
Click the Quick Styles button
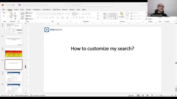click(x=127, y=16)
